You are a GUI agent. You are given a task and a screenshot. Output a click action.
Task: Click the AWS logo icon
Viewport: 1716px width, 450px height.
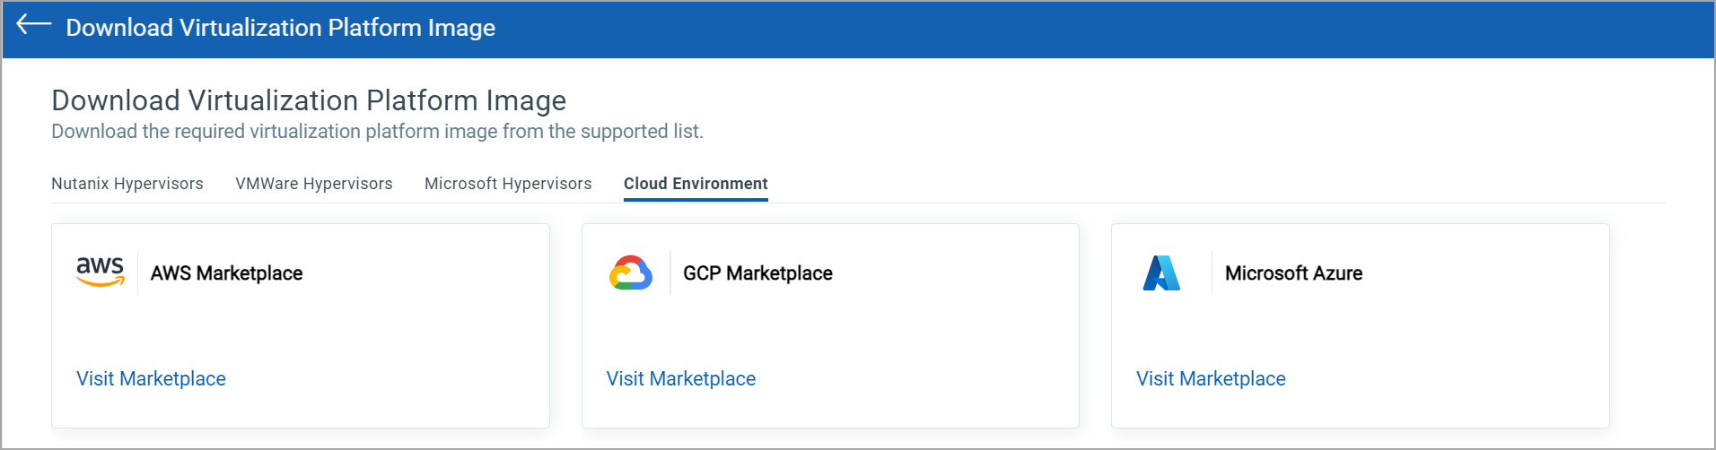pyautogui.click(x=101, y=272)
